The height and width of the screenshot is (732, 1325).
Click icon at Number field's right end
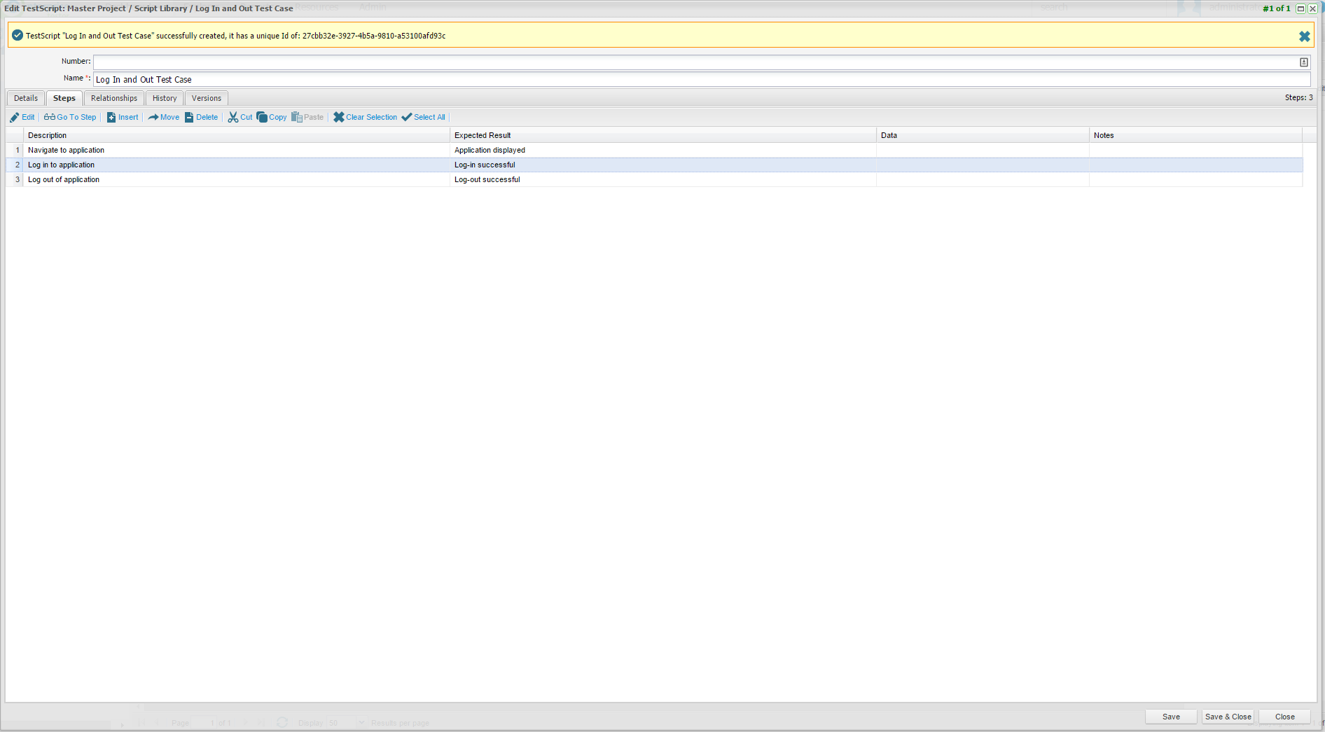(1303, 62)
